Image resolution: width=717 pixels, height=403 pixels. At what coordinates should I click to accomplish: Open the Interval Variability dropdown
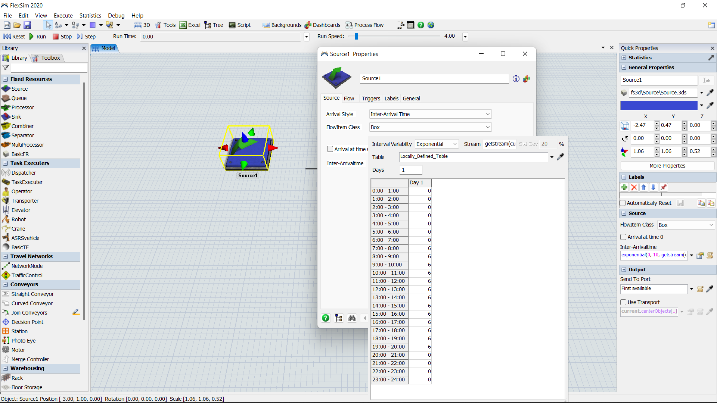click(437, 144)
